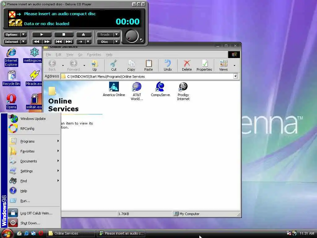Open the Favorites menu in explorer window
The image size is (317, 238).
click(94, 55)
